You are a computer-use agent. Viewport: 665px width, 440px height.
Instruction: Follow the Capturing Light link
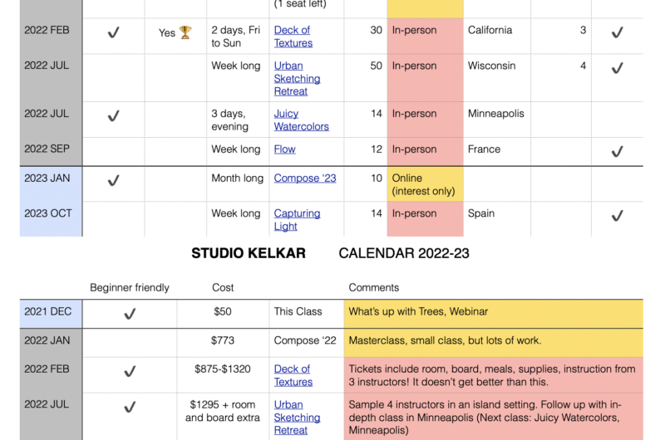click(x=297, y=219)
